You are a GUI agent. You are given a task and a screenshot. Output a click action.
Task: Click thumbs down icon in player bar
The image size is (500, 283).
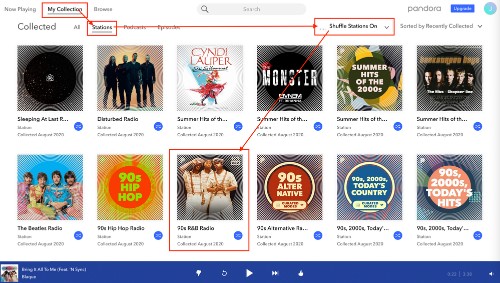tap(199, 273)
